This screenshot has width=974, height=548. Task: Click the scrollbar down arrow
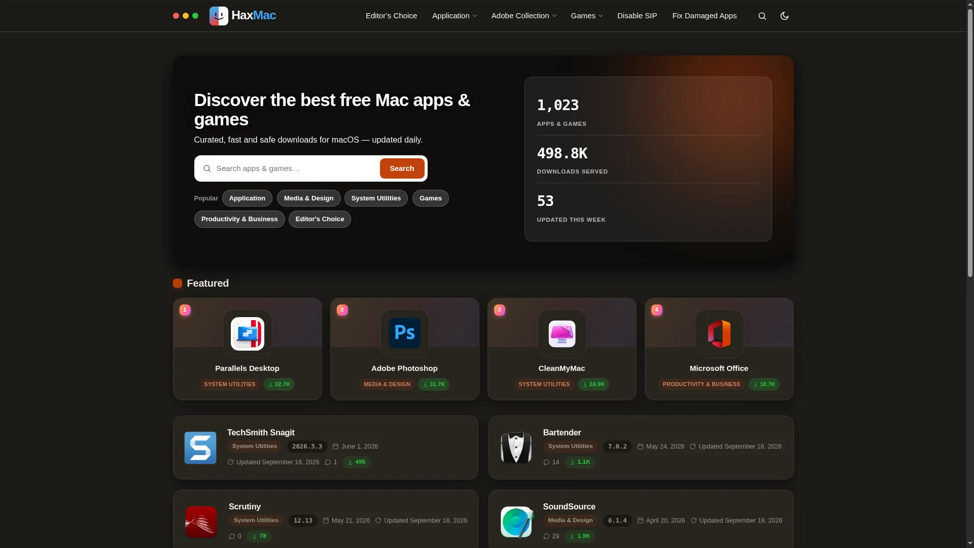coord(970,543)
